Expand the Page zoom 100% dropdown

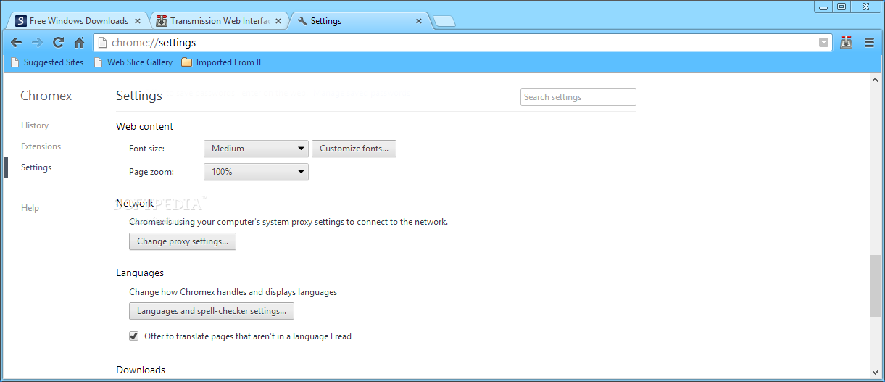256,172
